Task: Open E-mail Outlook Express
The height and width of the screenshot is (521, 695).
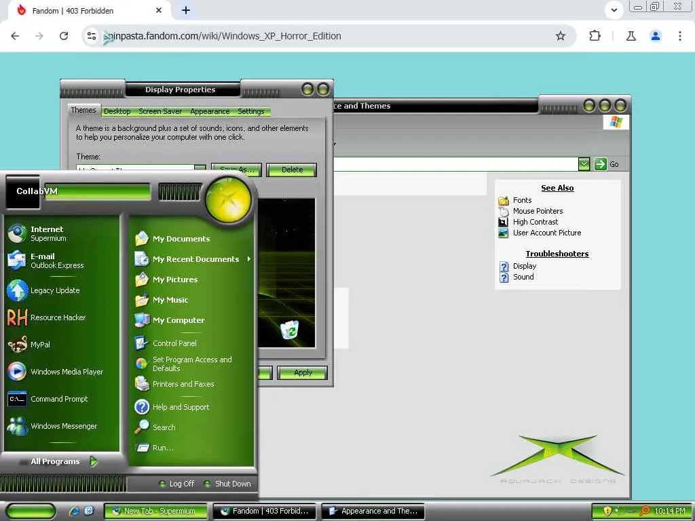Action: click(45, 260)
